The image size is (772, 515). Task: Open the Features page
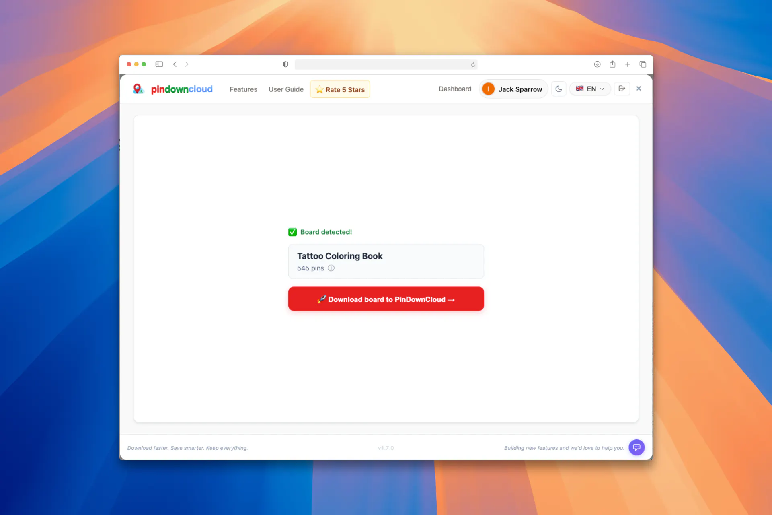(x=243, y=89)
